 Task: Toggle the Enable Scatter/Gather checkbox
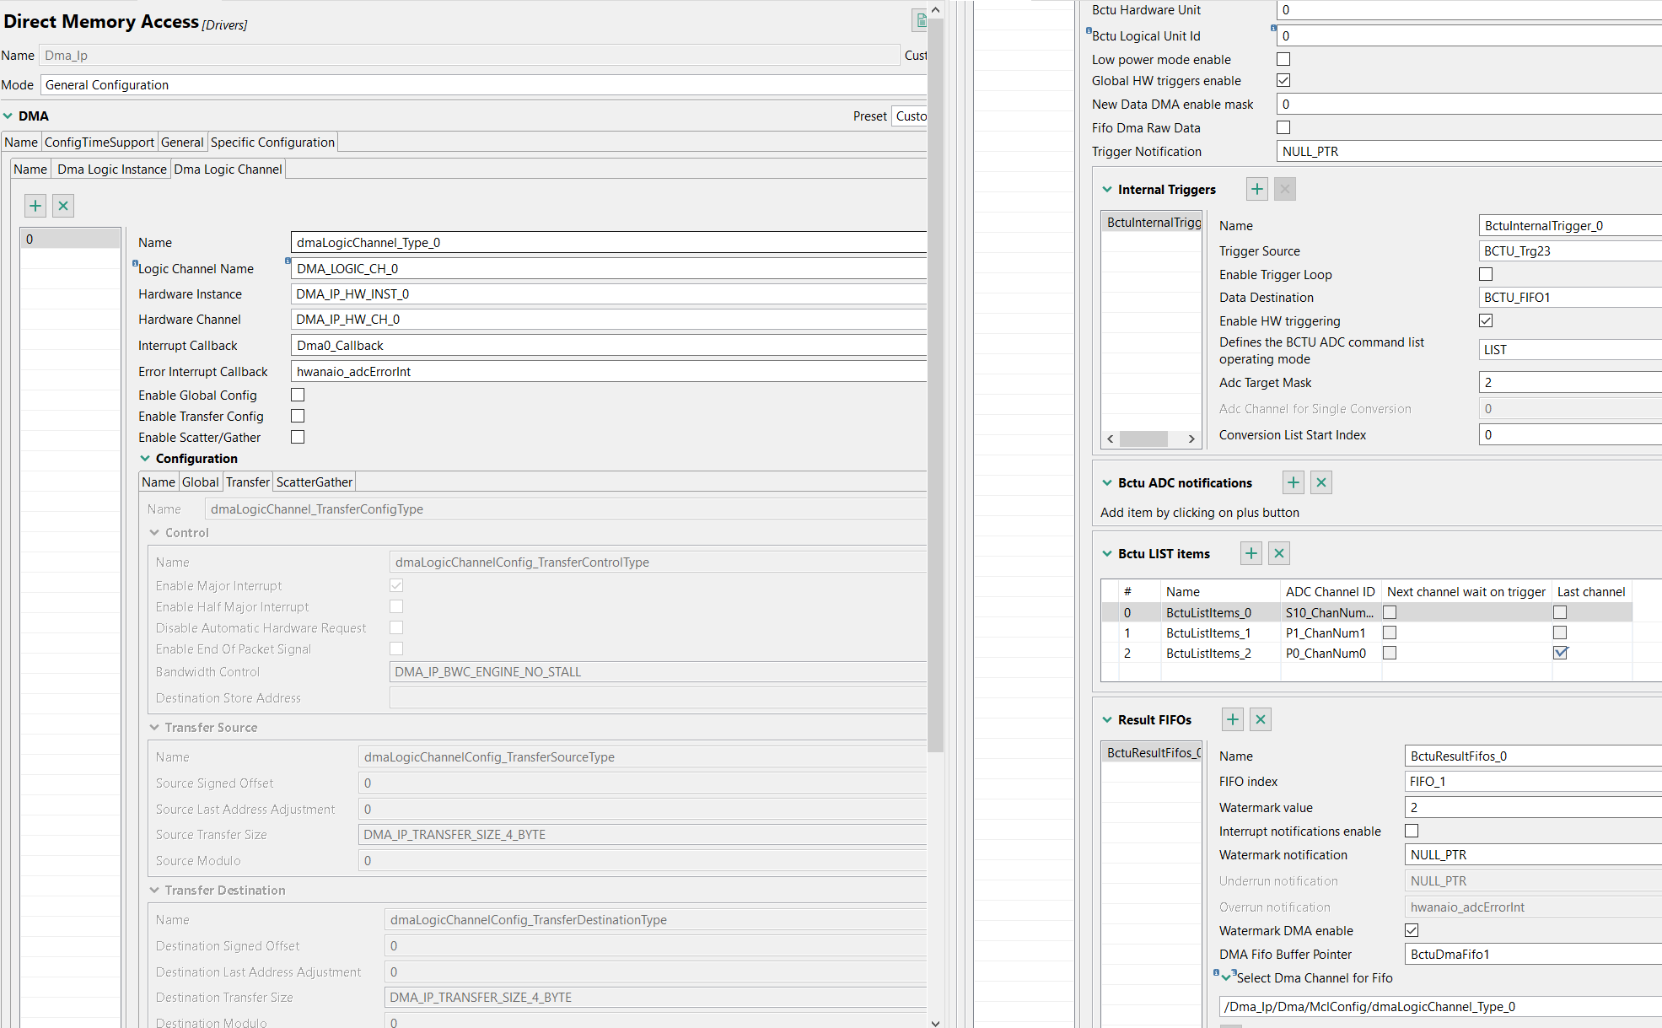tap(298, 437)
